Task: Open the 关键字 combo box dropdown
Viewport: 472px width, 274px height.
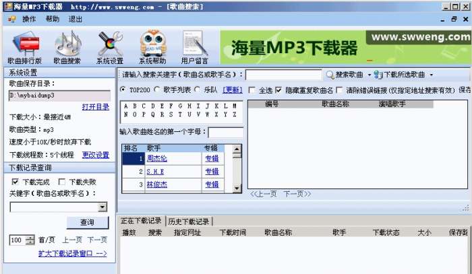Action: [x=102, y=207]
